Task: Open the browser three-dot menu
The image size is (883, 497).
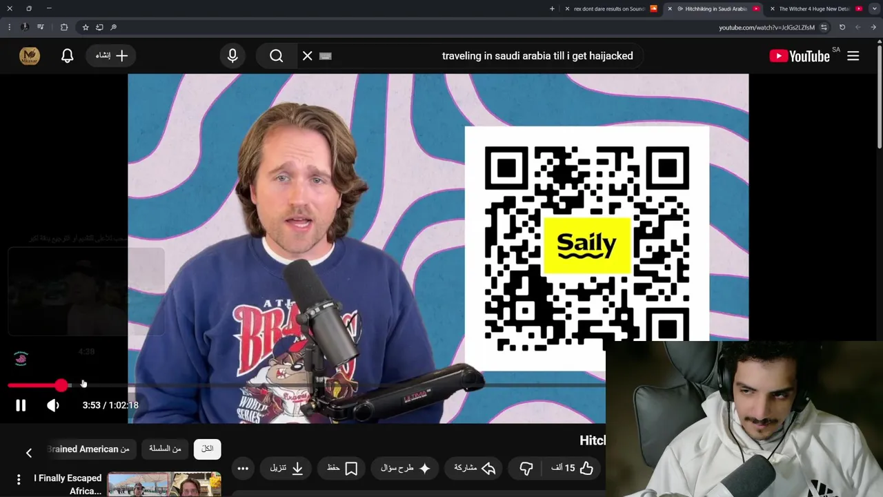Action: coord(9,28)
